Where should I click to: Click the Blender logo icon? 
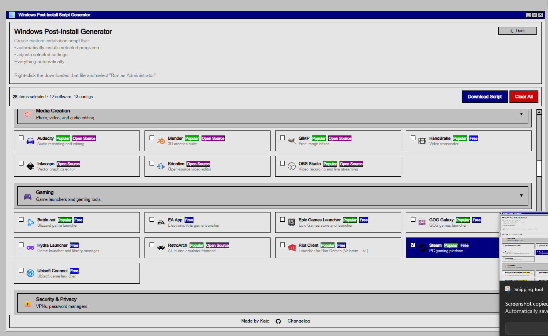(161, 141)
